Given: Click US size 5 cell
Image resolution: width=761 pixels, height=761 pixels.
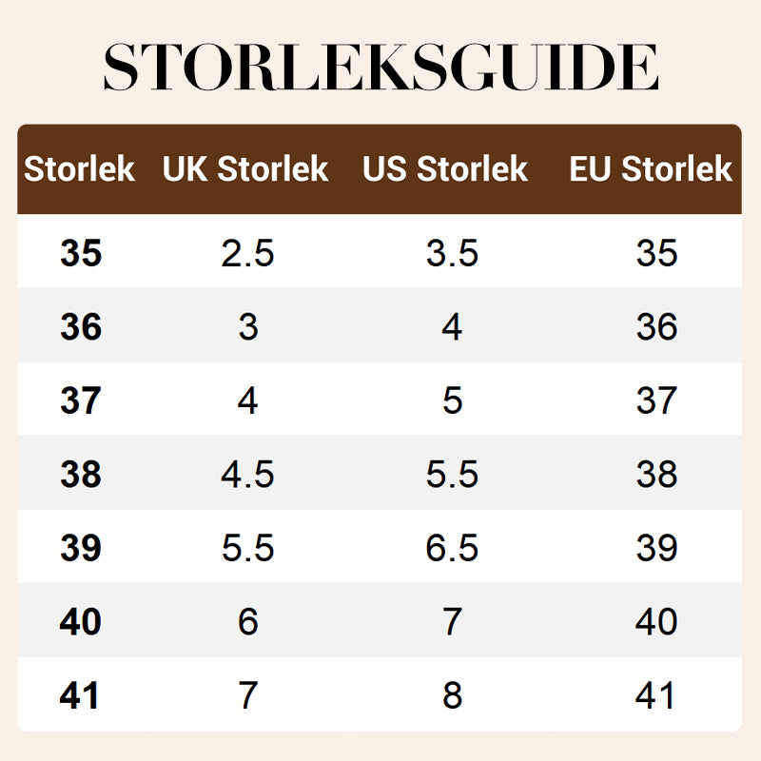Looking at the screenshot, I should point(452,400).
